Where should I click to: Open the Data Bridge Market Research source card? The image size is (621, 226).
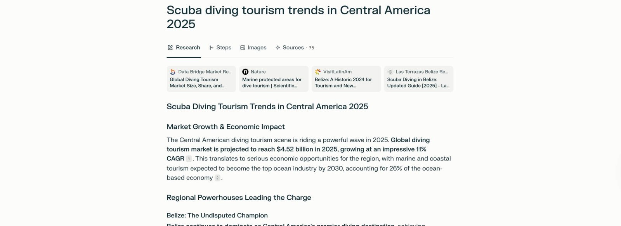coord(201,79)
